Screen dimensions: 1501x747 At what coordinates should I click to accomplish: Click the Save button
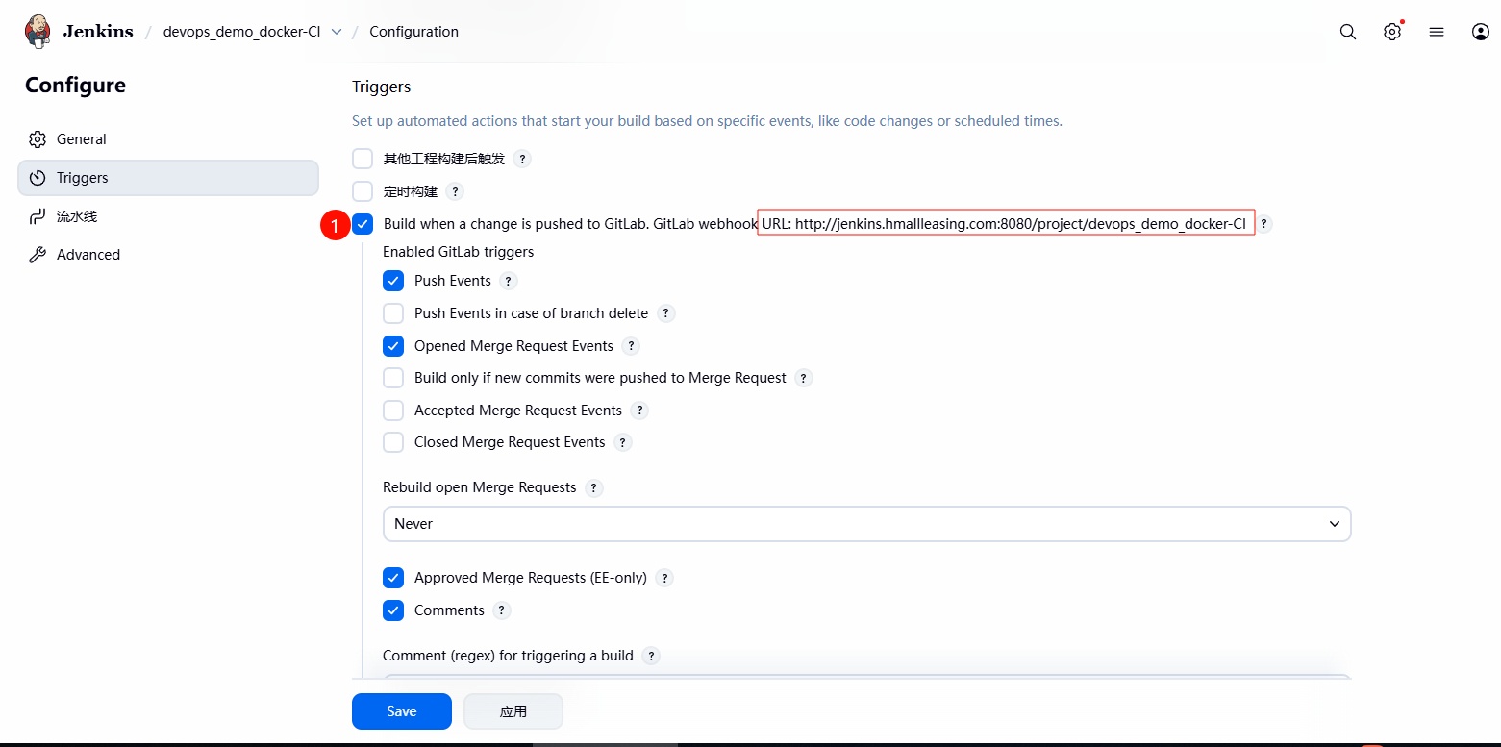click(401, 711)
